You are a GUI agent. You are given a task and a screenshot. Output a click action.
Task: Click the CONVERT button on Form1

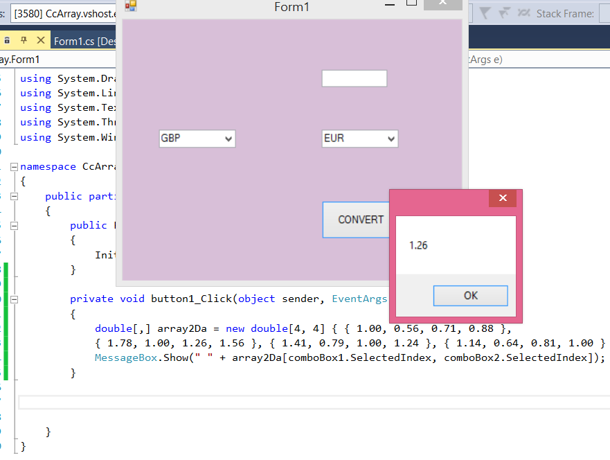point(357,220)
